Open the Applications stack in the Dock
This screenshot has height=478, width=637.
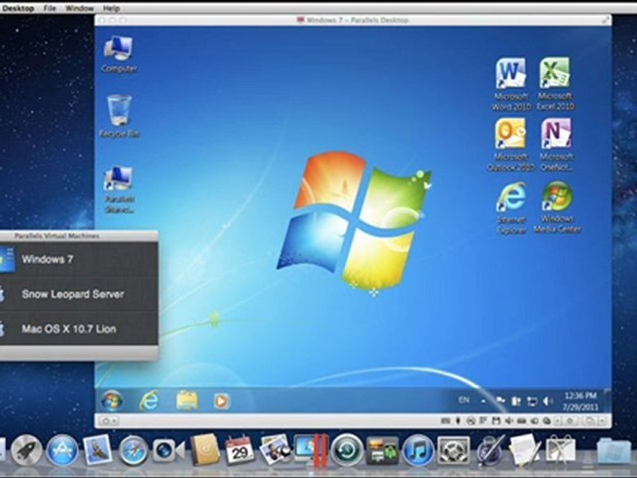pos(614,450)
